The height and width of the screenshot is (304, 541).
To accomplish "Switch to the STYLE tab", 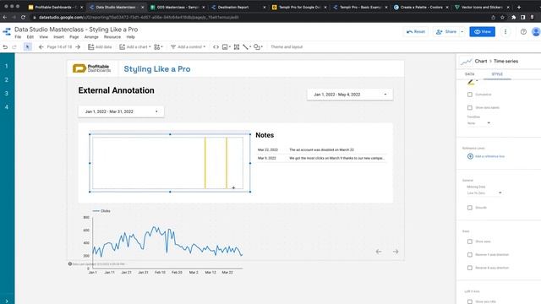I will [x=497, y=74].
